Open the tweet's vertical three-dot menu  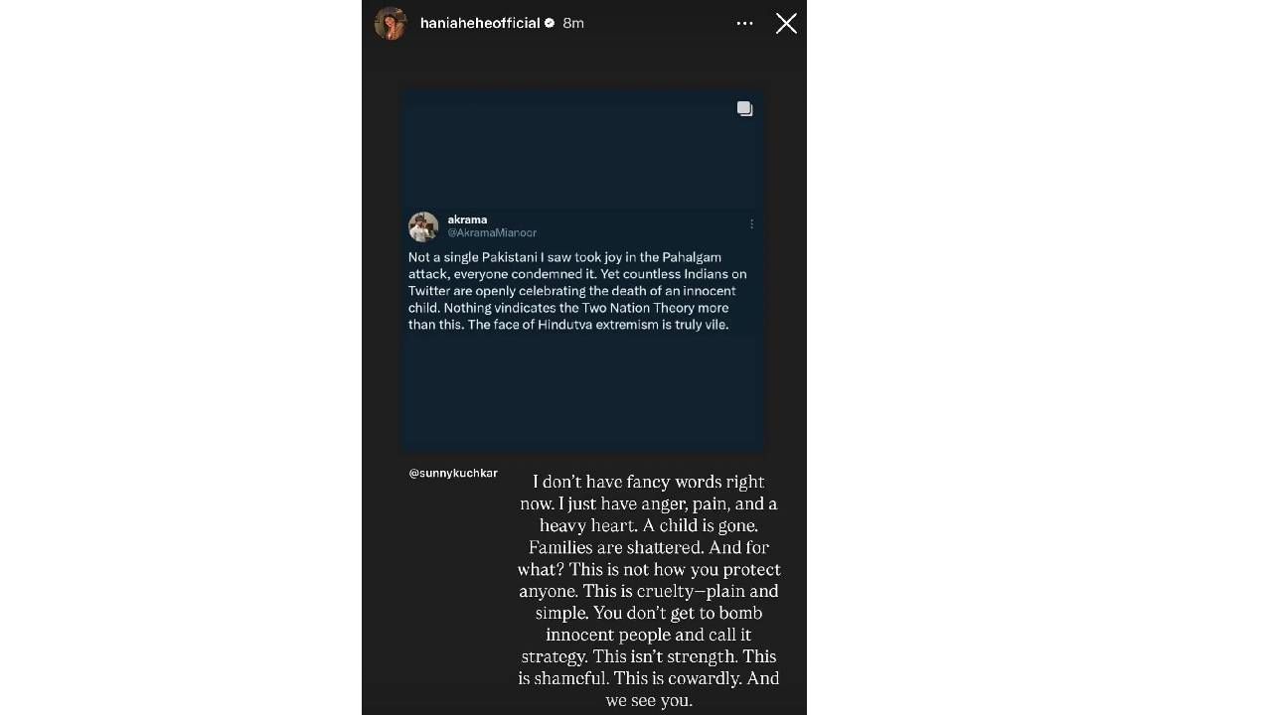pyautogui.click(x=751, y=224)
